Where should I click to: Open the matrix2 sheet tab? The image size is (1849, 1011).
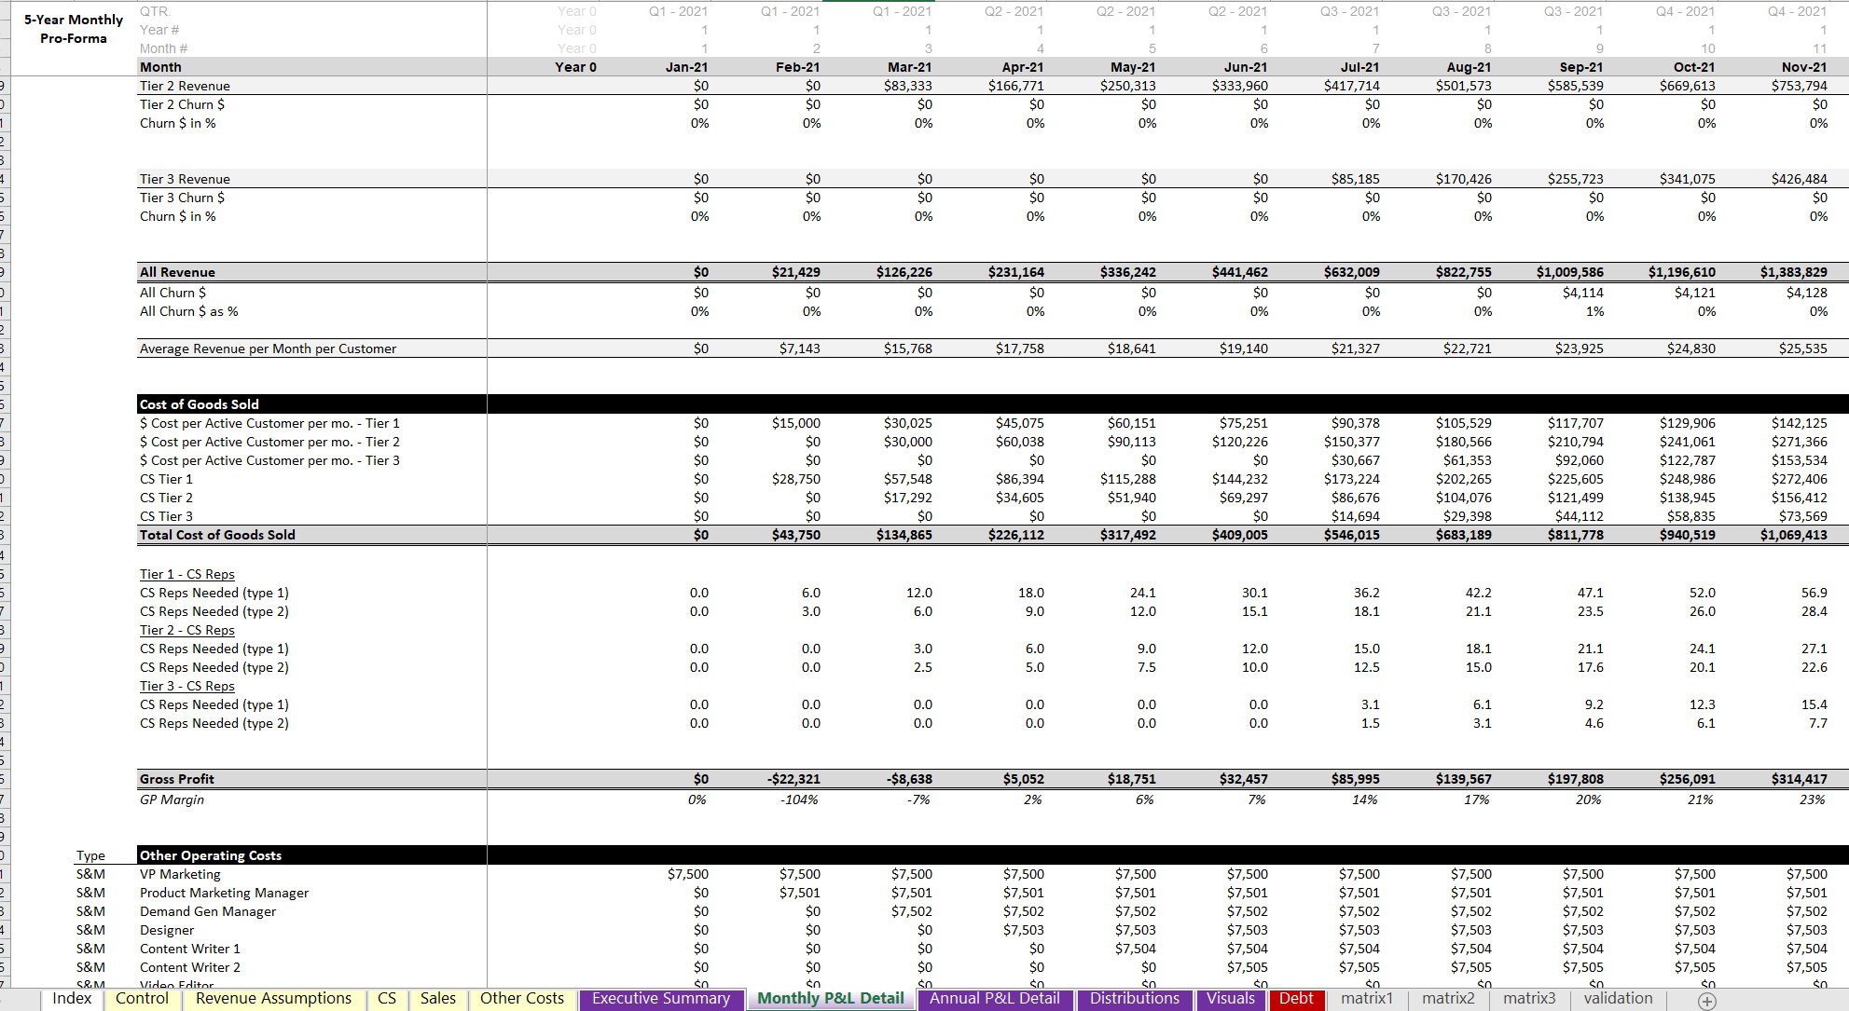[x=1448, y=999]
